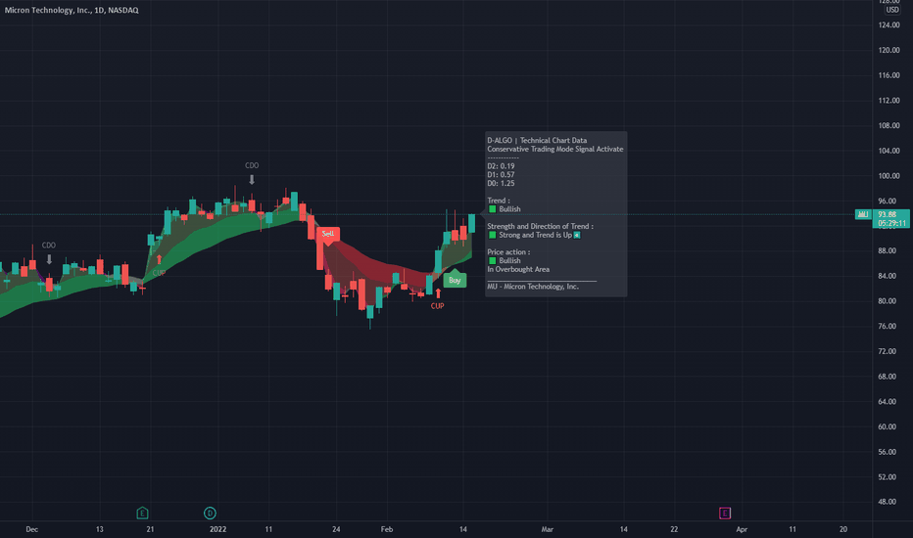Click the 48.00 price axis label
Image resolution: width=913 pixels, height=538 pixels.
point(889,502)
